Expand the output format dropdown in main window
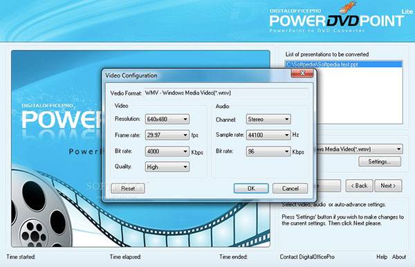 pos(360,149)
